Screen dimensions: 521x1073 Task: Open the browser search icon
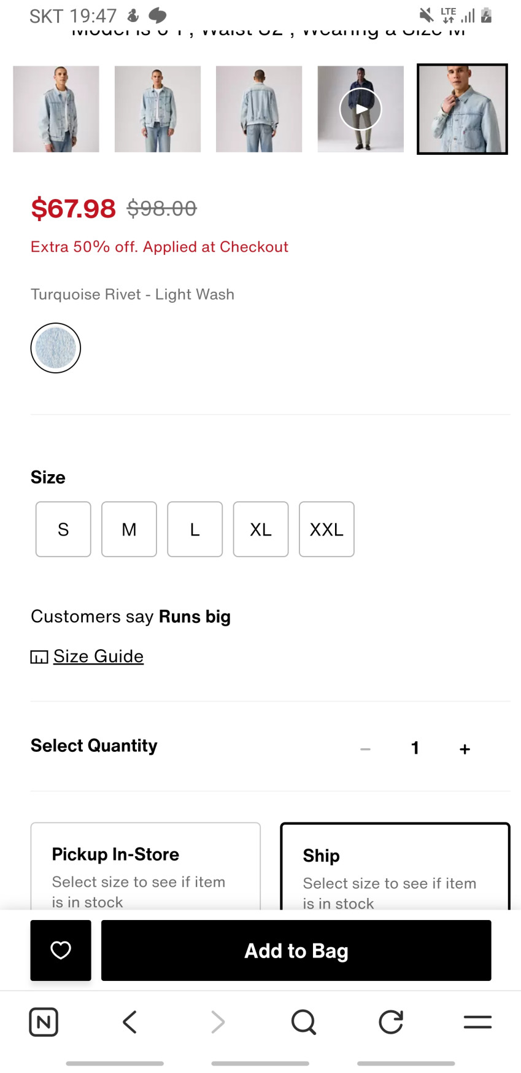click(x=303, y=1022)
